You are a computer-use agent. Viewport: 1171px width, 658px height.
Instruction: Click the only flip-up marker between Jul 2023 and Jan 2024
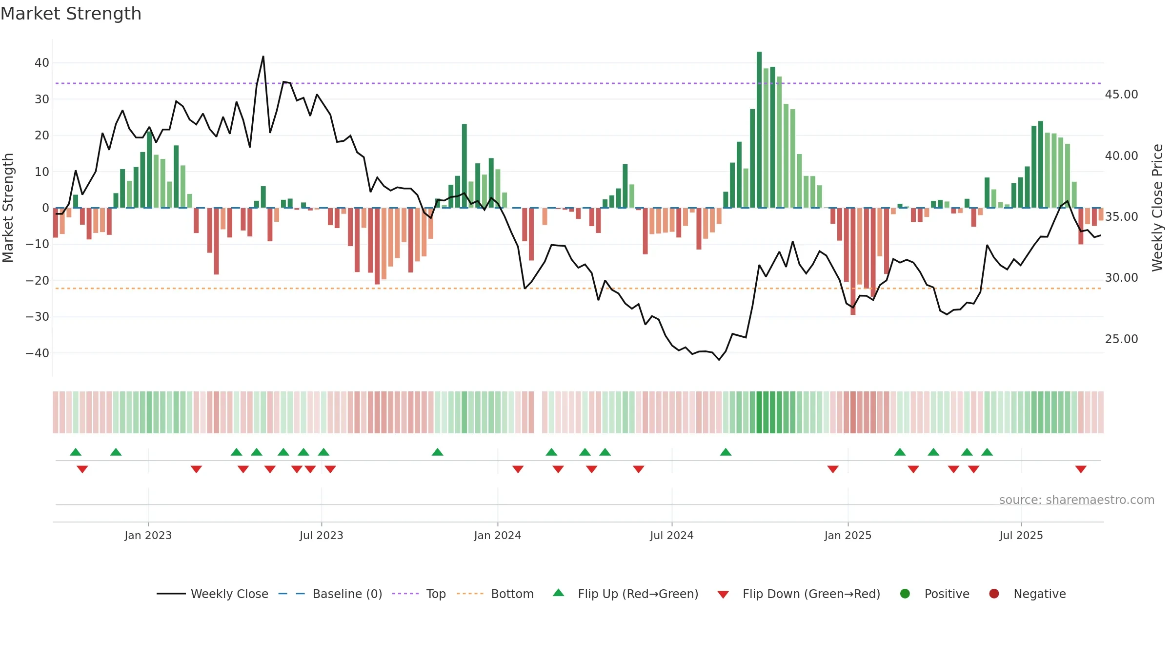tap(438, 452)
